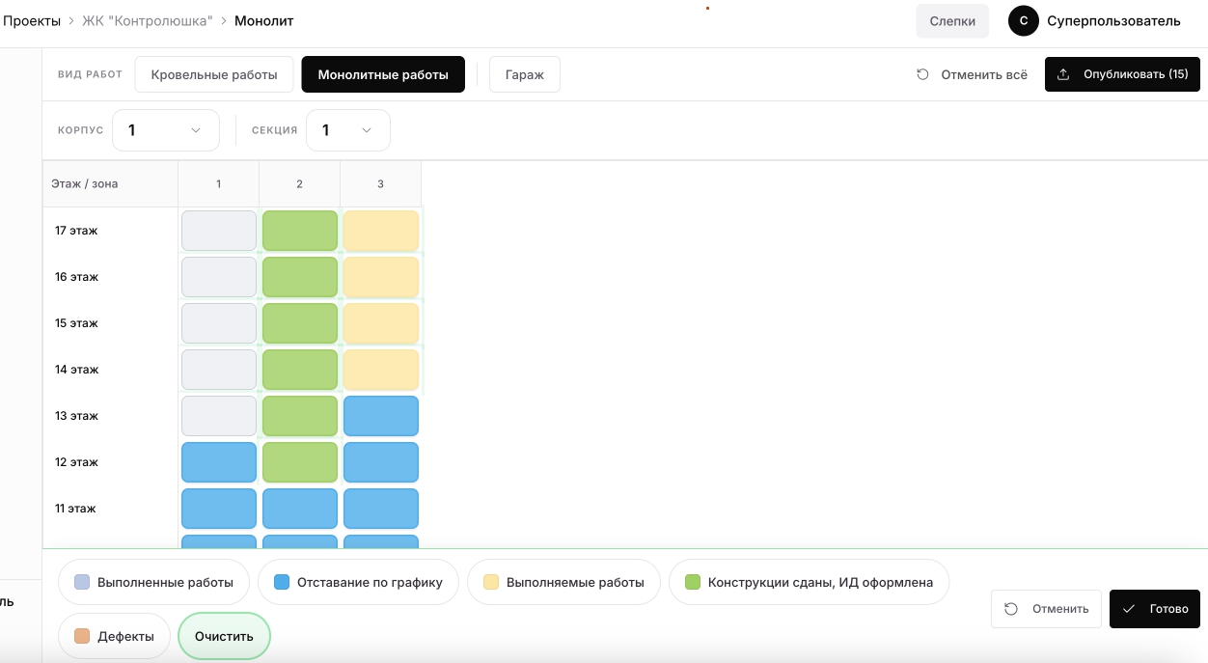This screenshot has height=663, width=1208.
Task: Click the blue cell 12 этаж zone 3
Action: [381, 462]
